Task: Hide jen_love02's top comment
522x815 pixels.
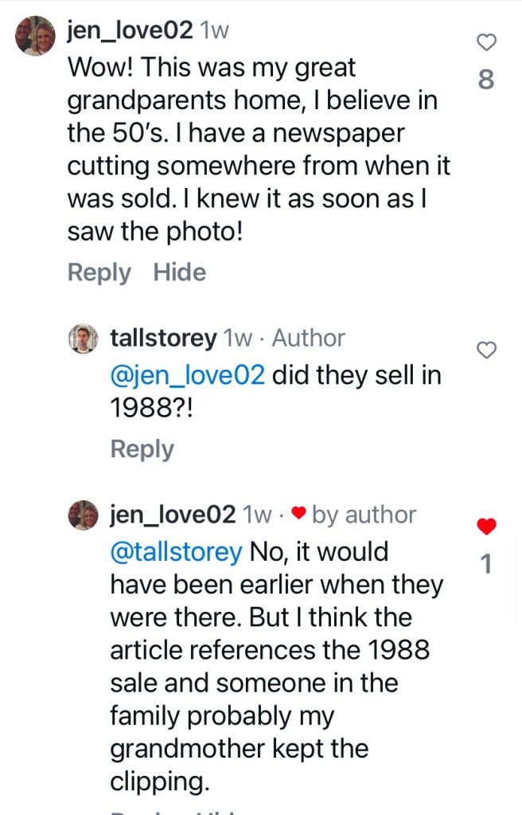Action: (179, 272)
